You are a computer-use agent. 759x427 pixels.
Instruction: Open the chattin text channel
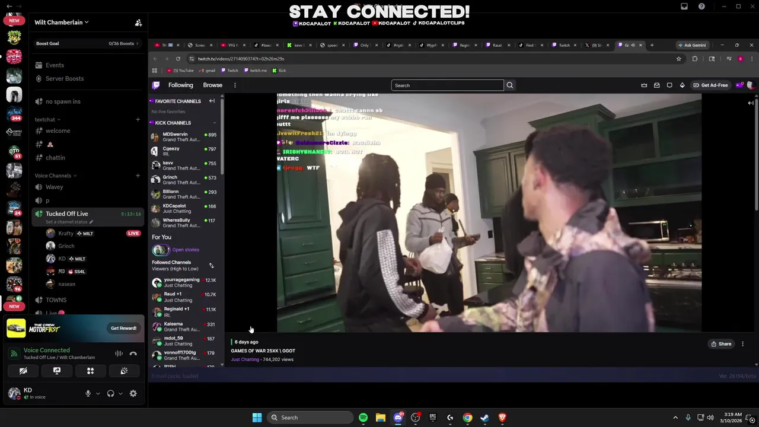(x=87, y=158)
